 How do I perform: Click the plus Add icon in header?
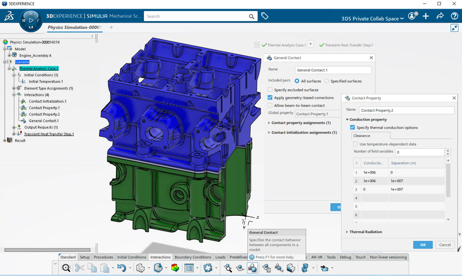point(425,16)
